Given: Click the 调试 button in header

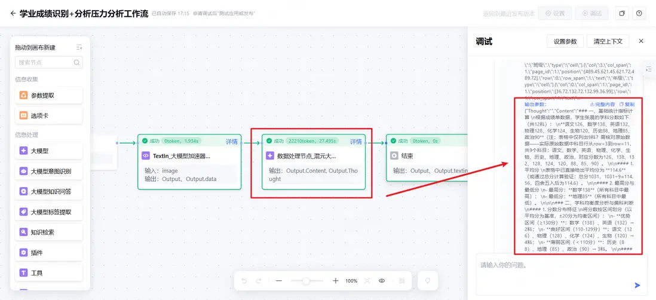Looking at the screenshot, I should pos(591,13).
